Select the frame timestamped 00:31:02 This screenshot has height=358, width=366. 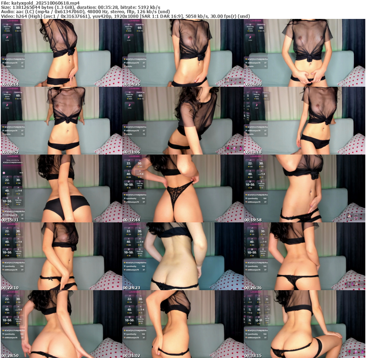coord(183,324)
